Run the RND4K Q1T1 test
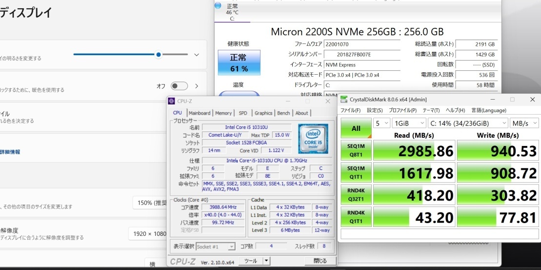Viewport: 541px width, 270px height. point(356,216)
